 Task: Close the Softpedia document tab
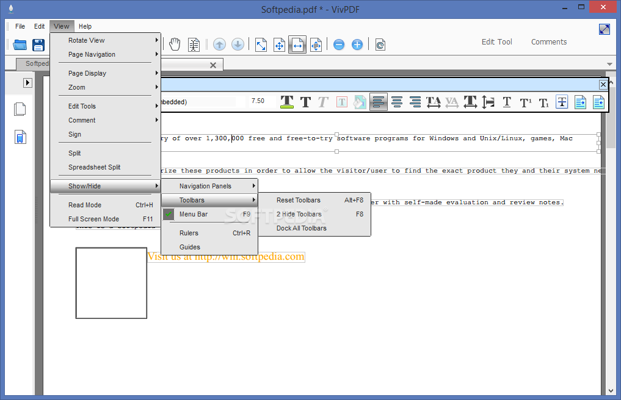tap(213, 65)
